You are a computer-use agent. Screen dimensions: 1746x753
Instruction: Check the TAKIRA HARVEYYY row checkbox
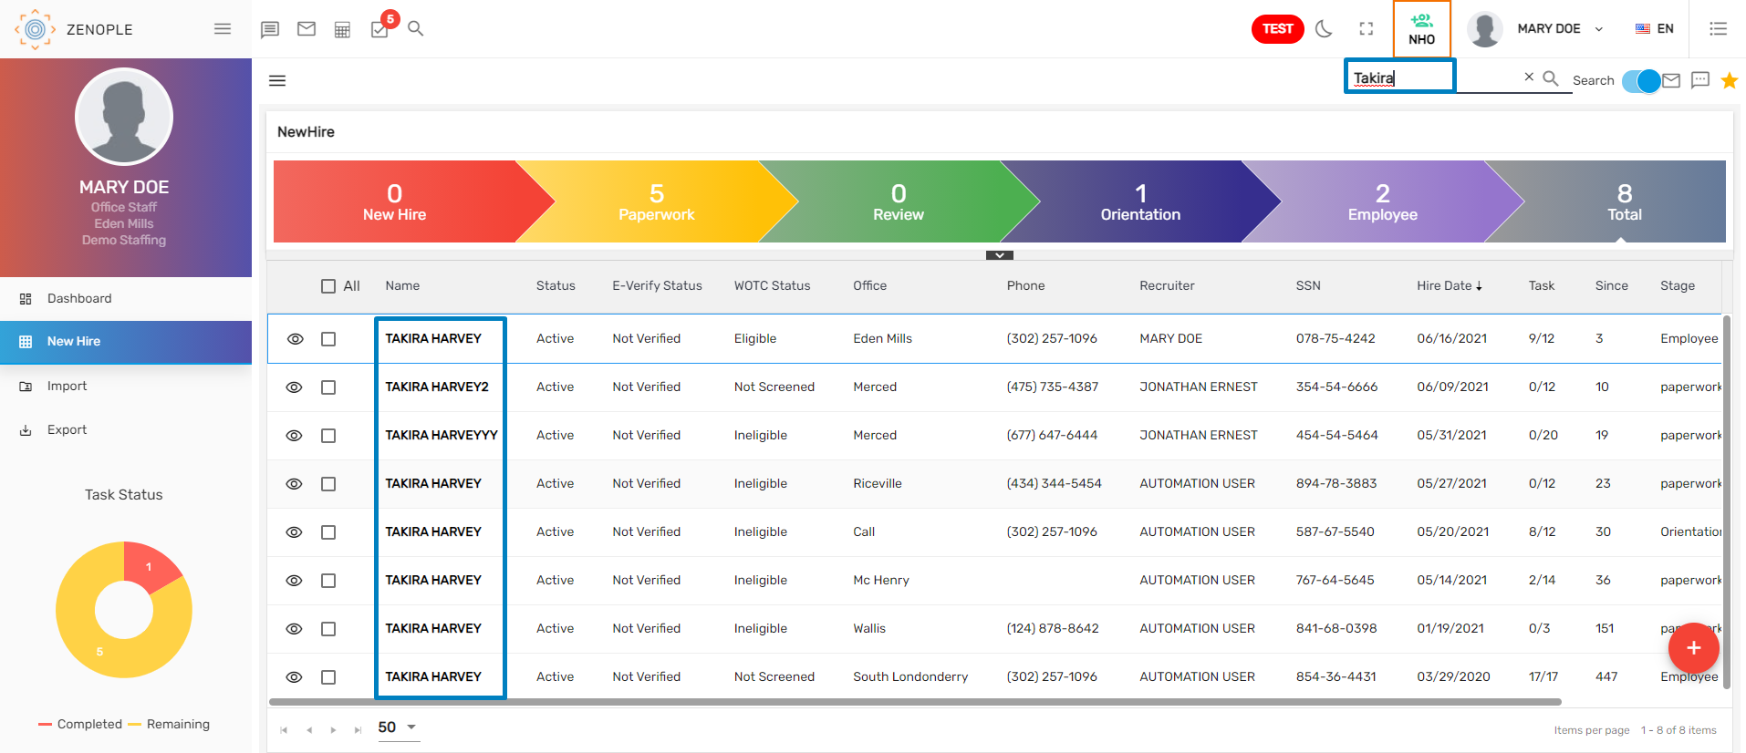[328, 436]
